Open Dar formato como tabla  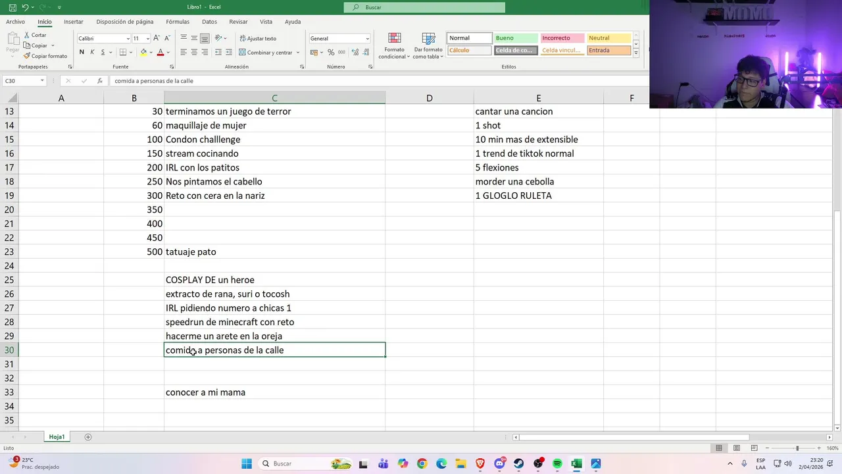(x=428, y=45)
